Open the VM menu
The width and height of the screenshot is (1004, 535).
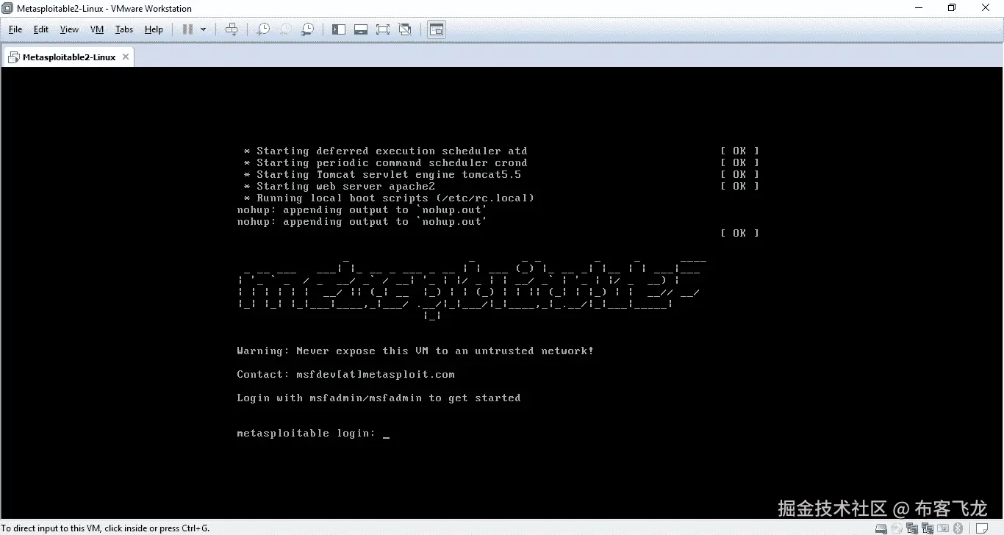coord(97,29)
